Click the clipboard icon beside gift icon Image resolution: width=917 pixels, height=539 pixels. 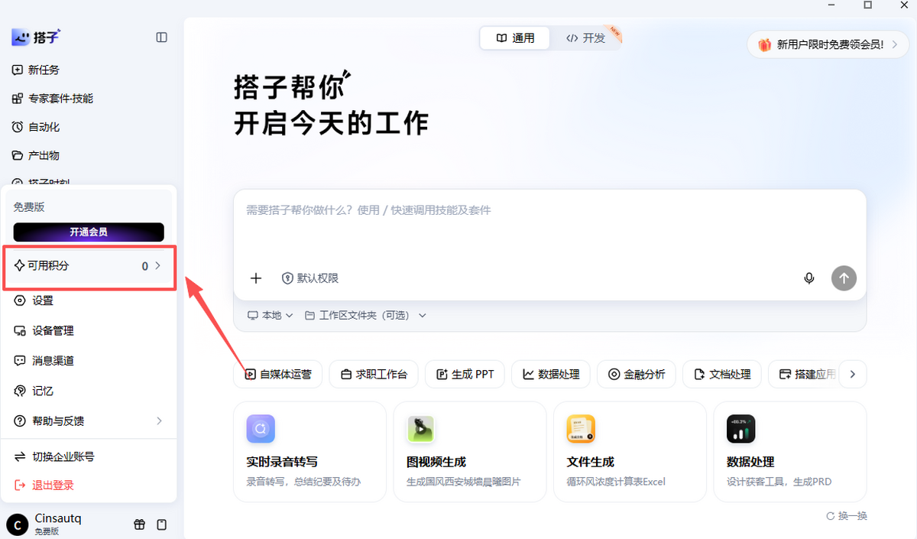[161, 524]
